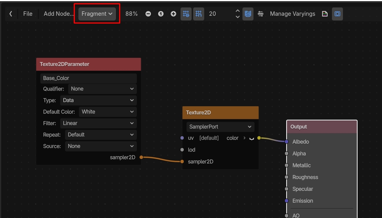Toggle the grid snap icon

186,14
